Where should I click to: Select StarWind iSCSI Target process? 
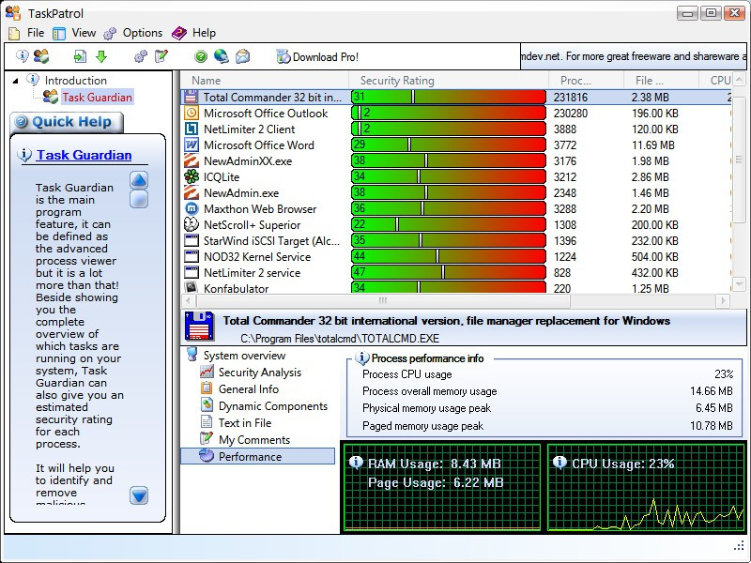click(x=271, y=241)
